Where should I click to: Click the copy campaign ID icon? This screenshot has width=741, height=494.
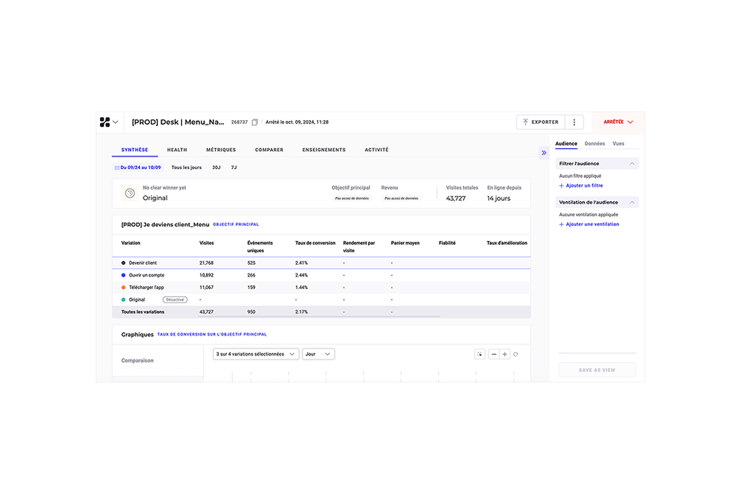(x=254, y=122)
